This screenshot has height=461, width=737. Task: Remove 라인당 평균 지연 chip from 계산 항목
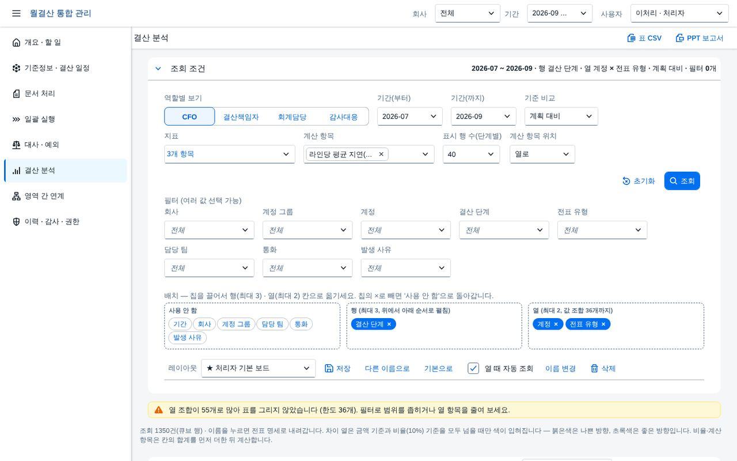point(381,154)
